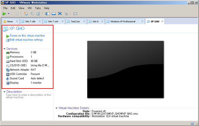Enter full screen mode via toolbar icon
This screenshot has width=199, height=126.
click(60, 14)
